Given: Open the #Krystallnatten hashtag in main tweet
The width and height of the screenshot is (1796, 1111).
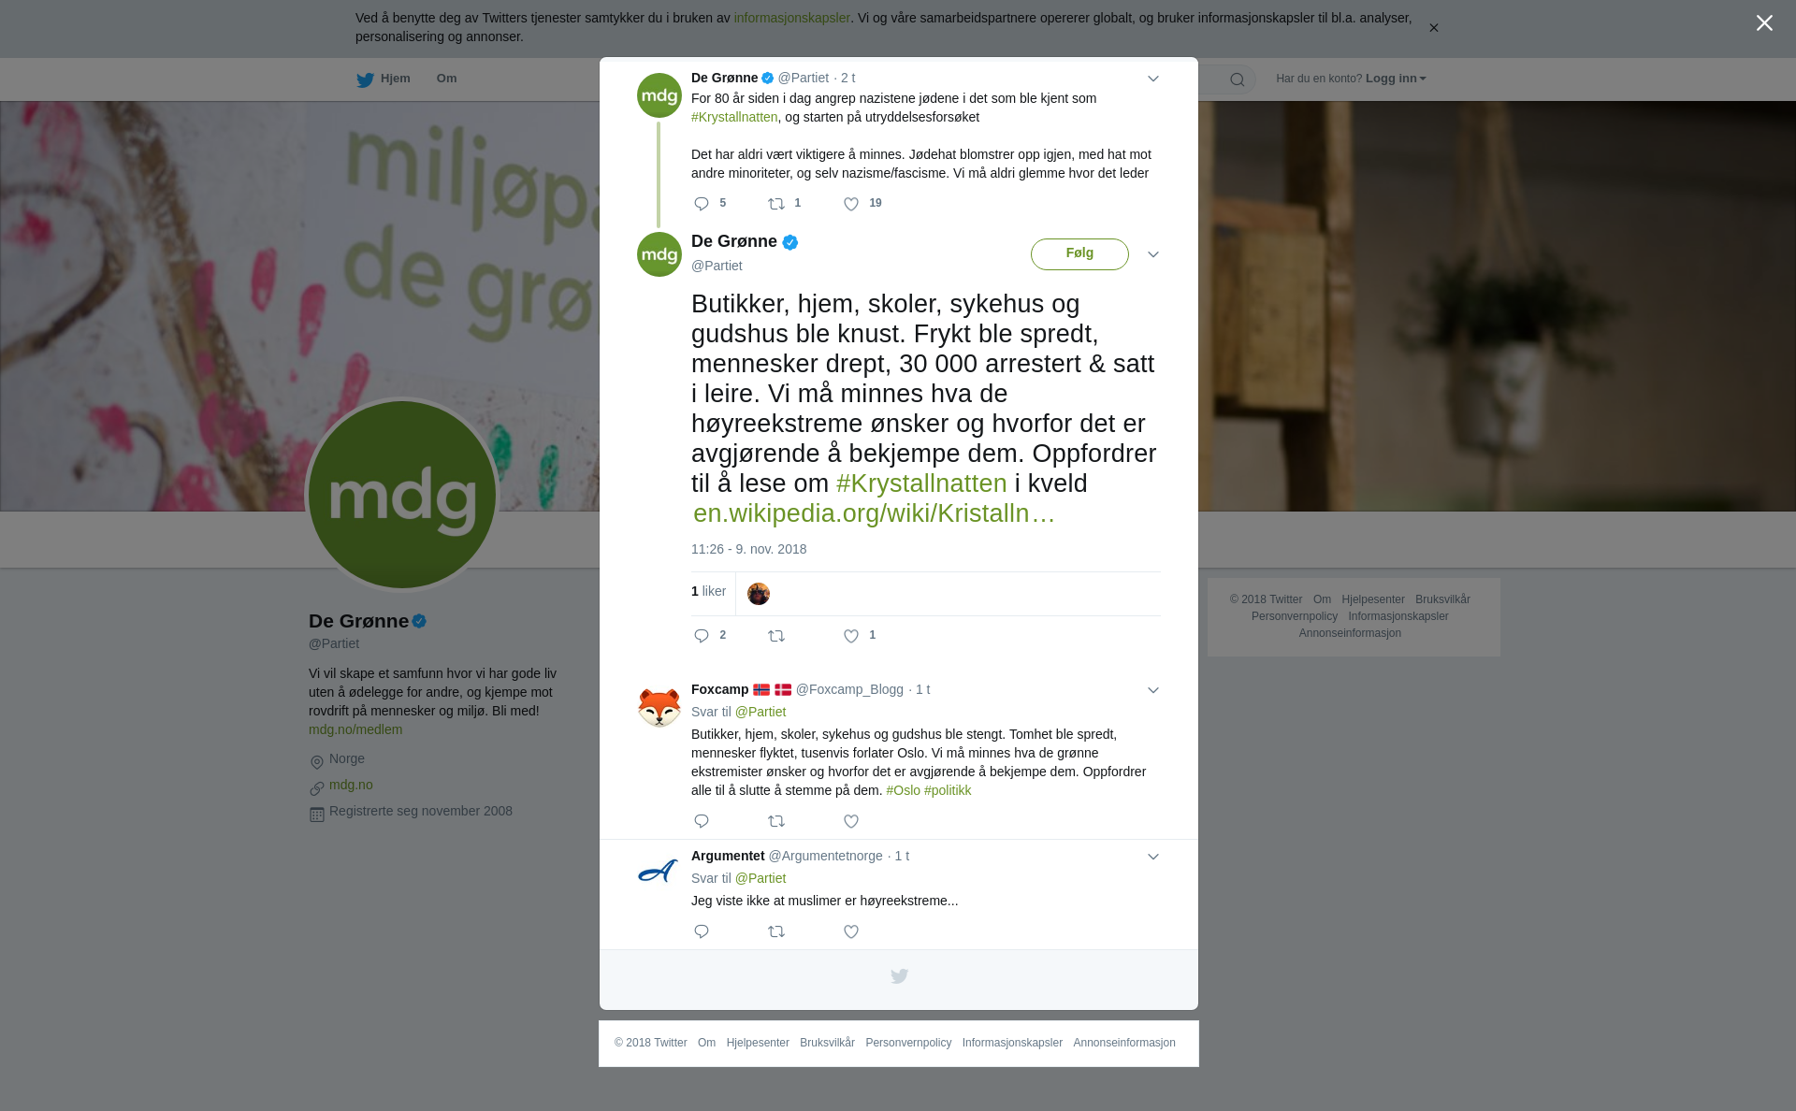Looking at the screenshot, I should [921, 483].
